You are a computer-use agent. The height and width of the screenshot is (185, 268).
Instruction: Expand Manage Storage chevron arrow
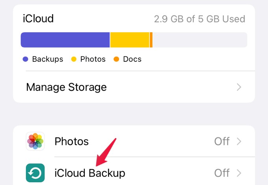[x=239, y=87]
